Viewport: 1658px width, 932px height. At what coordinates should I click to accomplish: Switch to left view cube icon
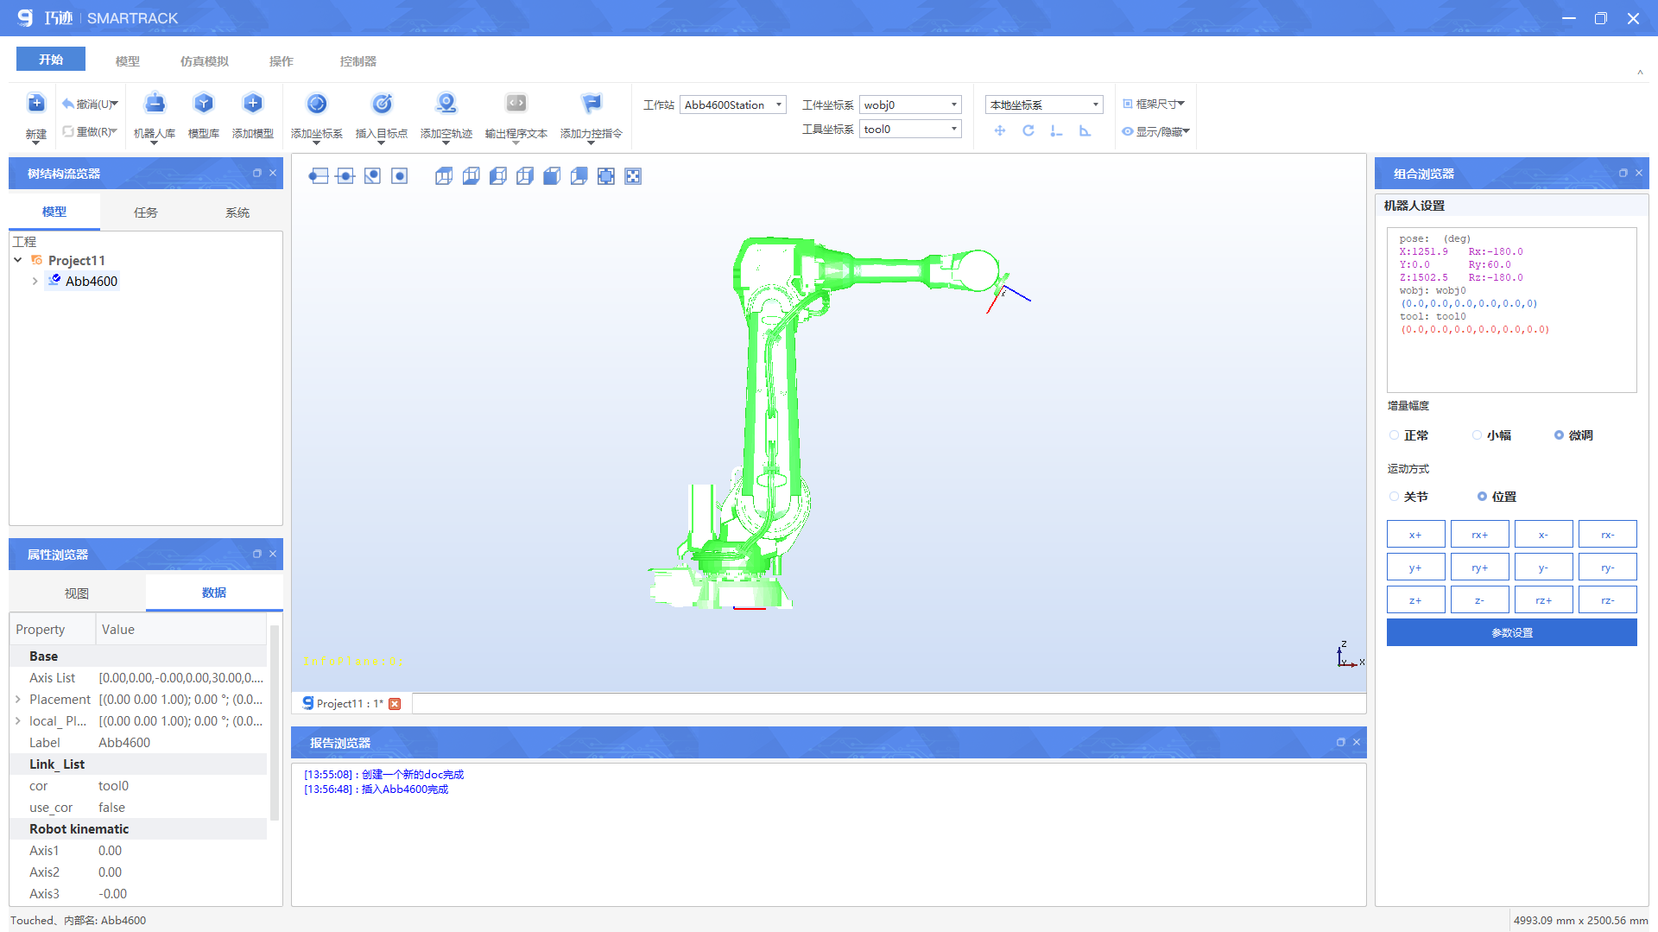498,176
